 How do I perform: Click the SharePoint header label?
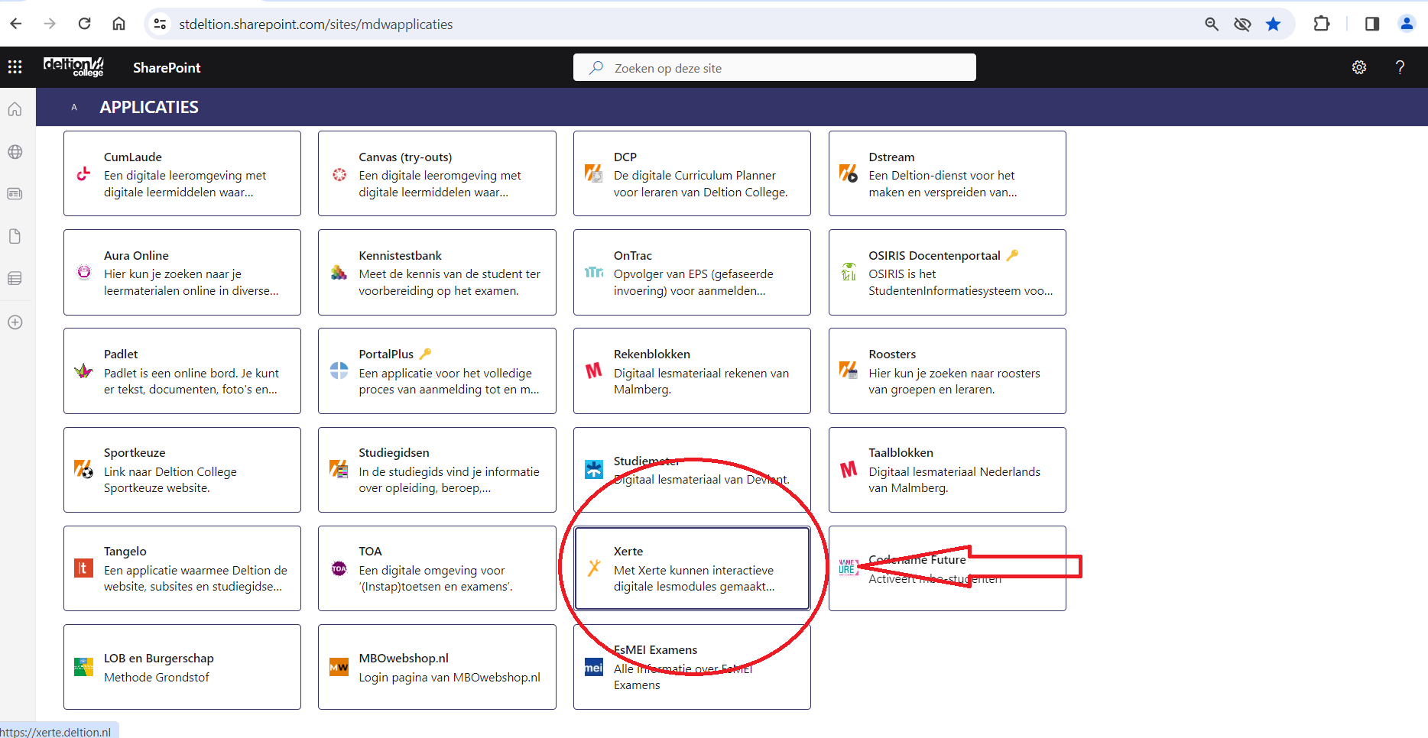167,68
